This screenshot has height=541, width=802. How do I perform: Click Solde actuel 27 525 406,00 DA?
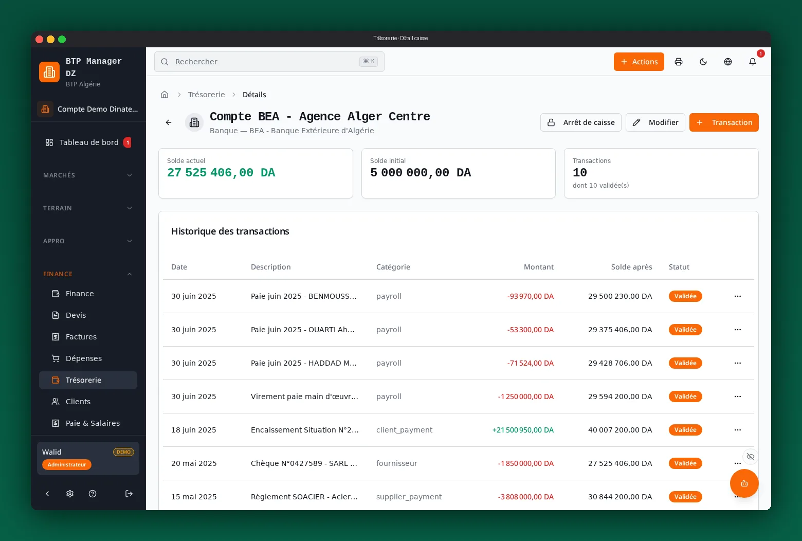click(221, 173)
